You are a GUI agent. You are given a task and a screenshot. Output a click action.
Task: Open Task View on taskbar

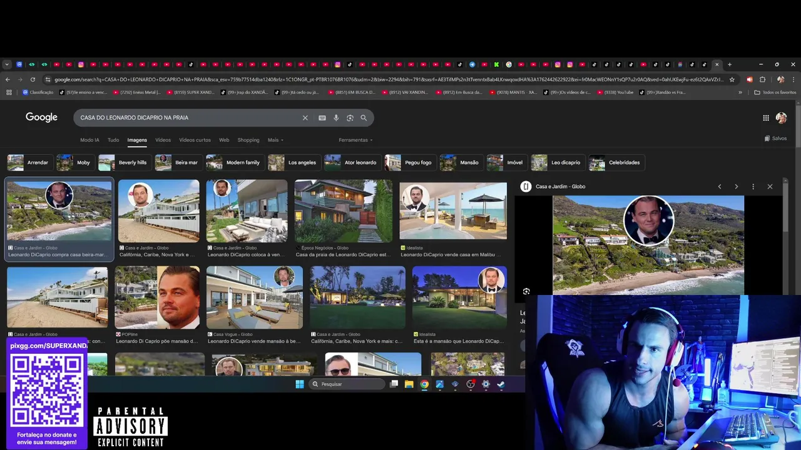pyautogui.click(x=394, y=384)
